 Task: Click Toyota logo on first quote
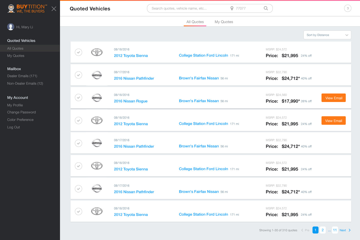[x=97, y=52]
